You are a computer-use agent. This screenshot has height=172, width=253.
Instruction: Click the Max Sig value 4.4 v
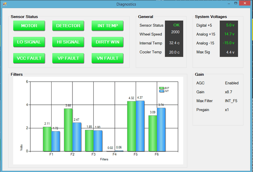(x=230, y=52)
